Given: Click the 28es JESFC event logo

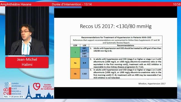Looking at the screenshot, I should pos(14,90).
